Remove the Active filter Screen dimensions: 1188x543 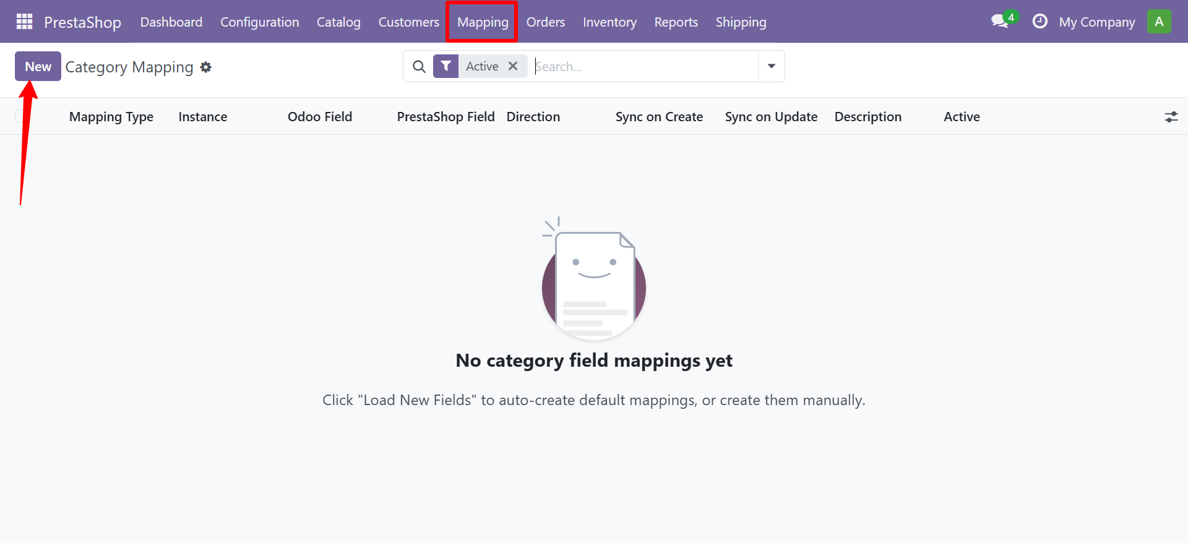514,66
